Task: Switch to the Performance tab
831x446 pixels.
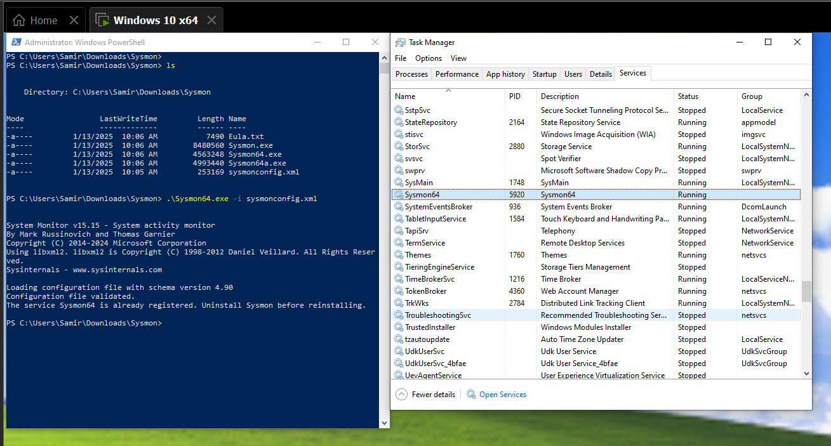Action: click(x=456, y=74)
